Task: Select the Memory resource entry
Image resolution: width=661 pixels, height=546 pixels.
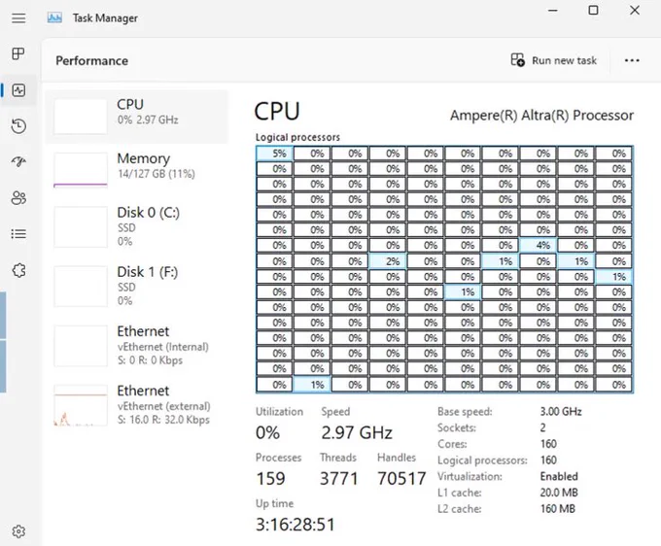Action: (137, 170)
